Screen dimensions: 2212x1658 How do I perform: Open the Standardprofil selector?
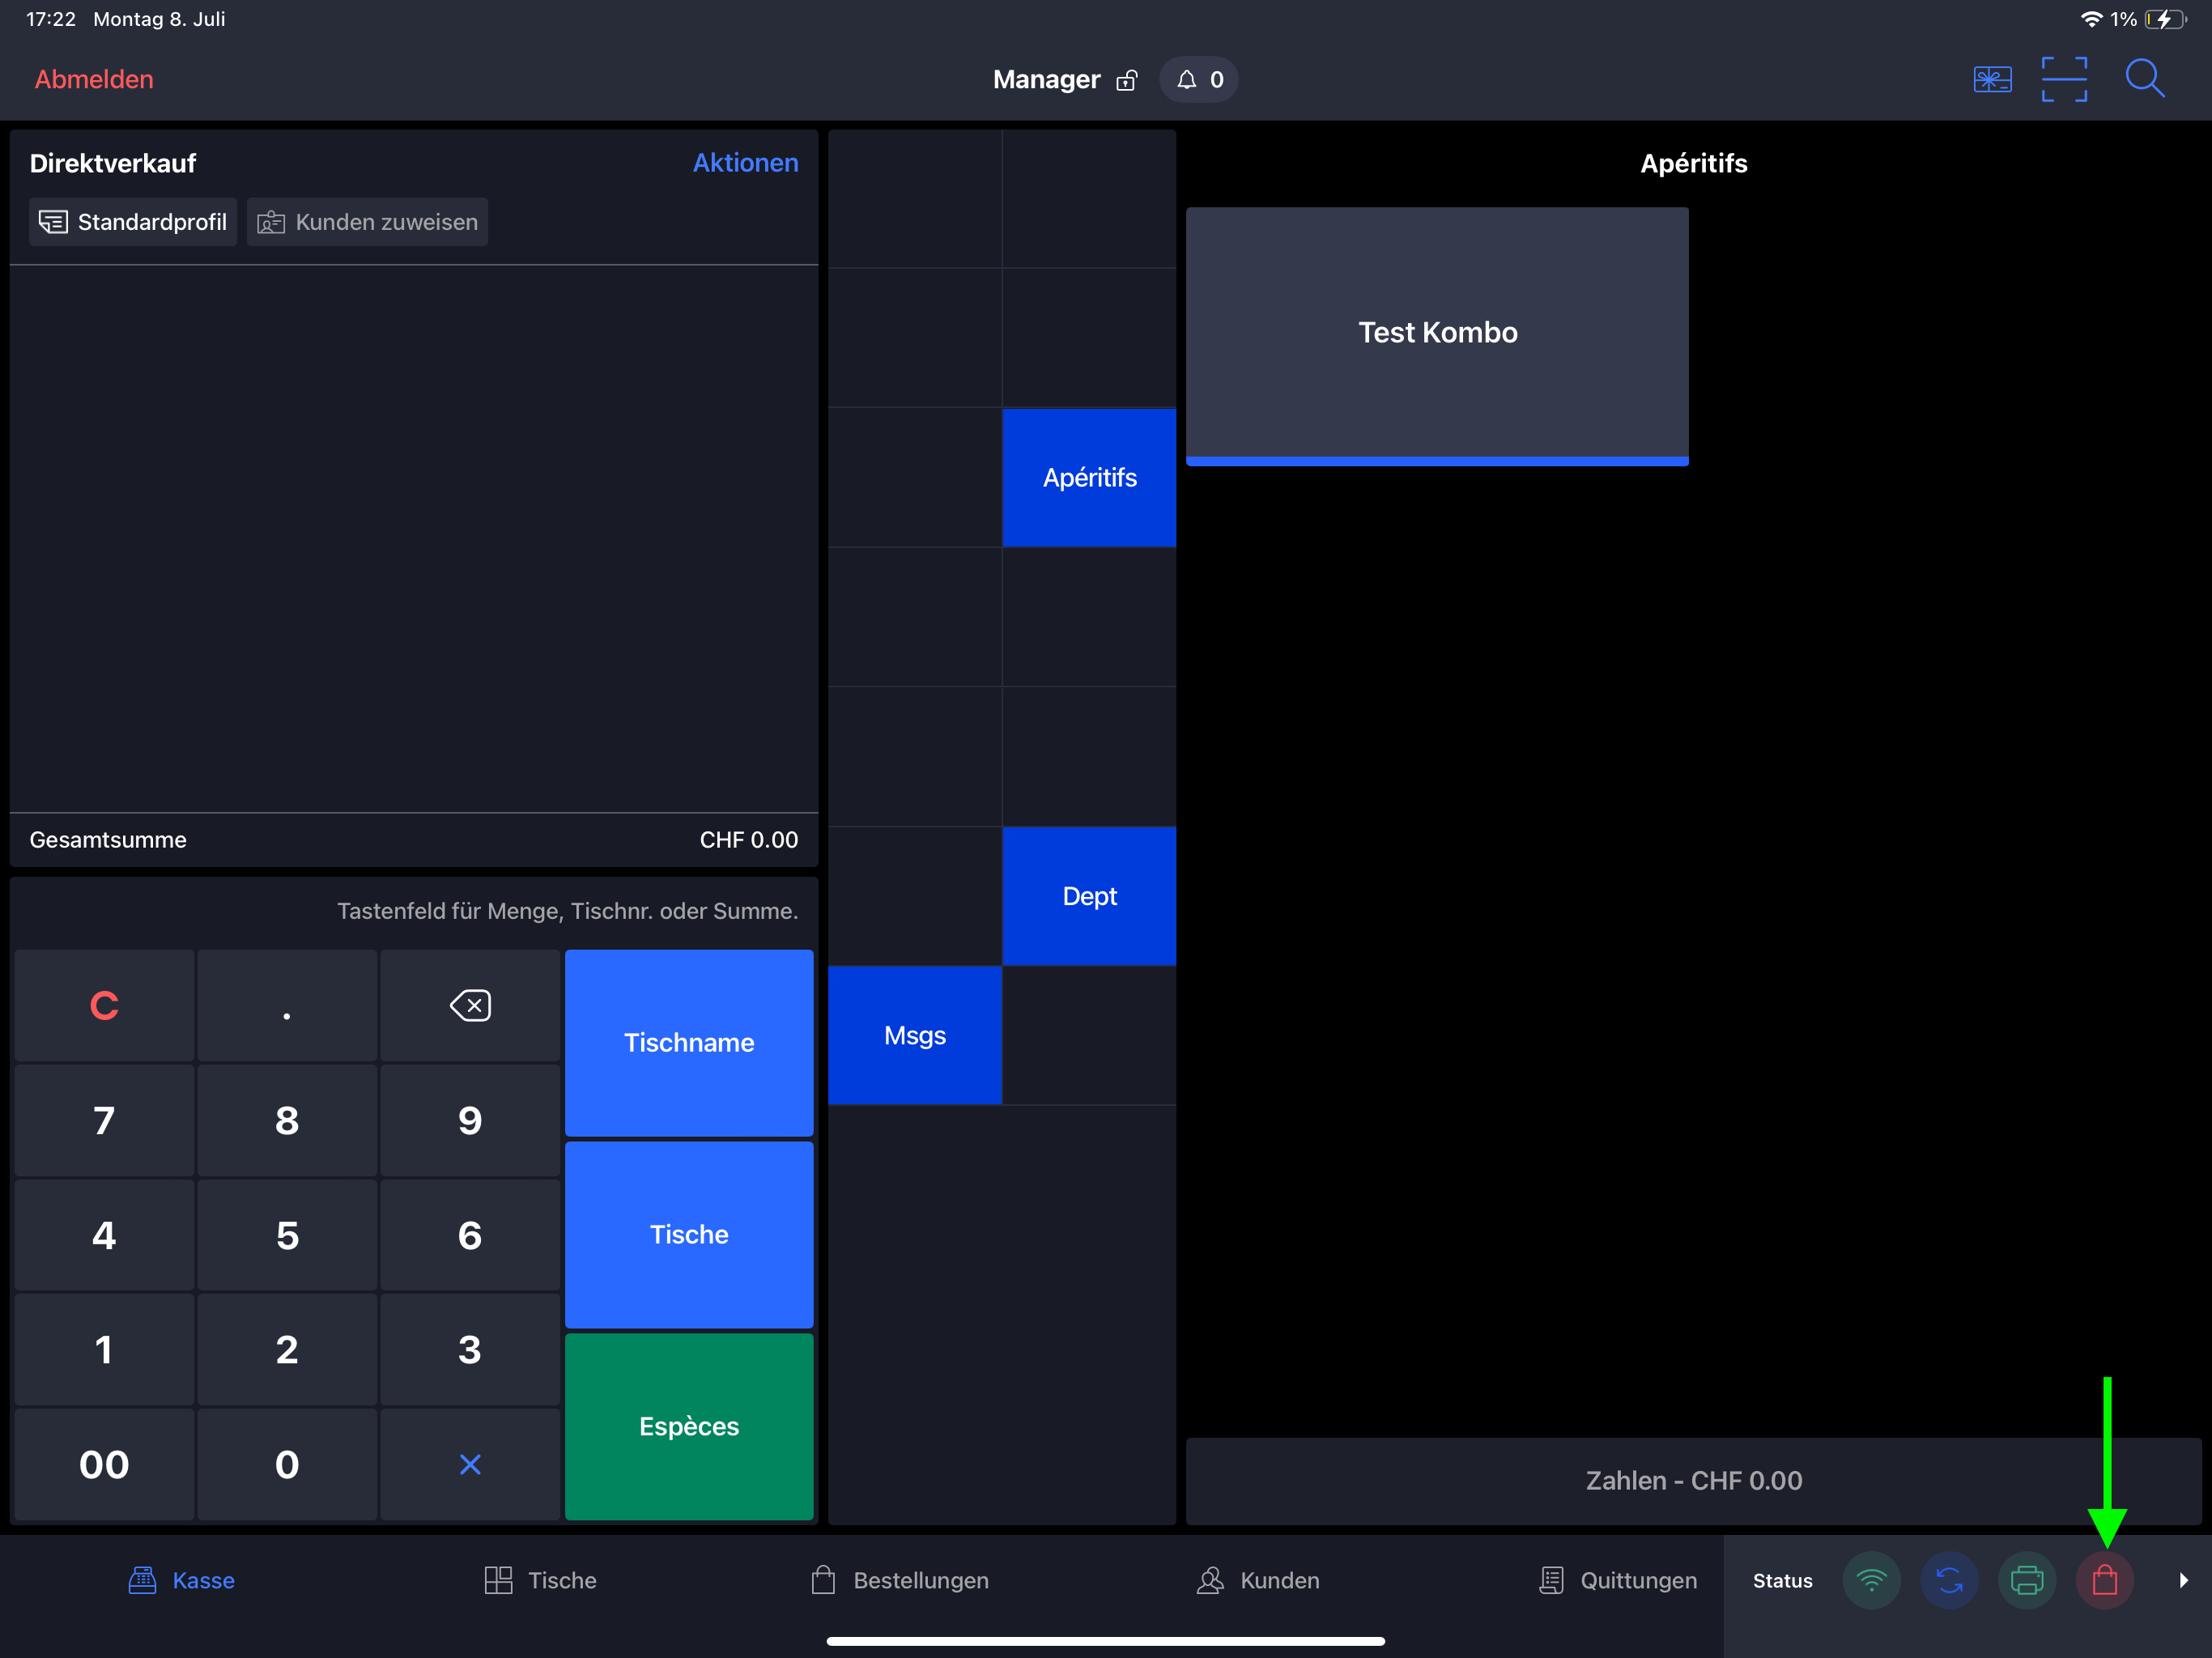[133, 222]
